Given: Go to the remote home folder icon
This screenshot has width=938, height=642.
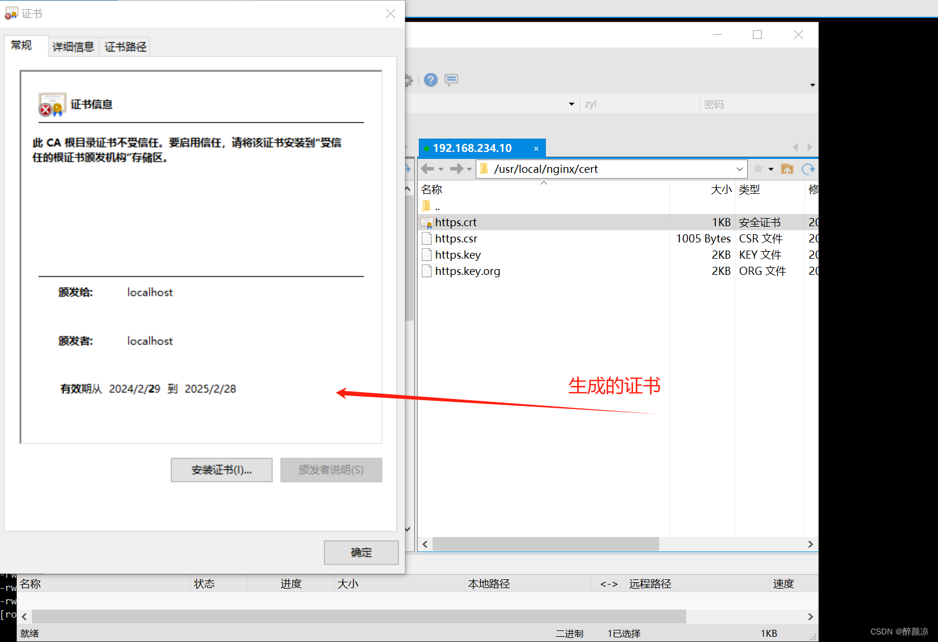Looking at the screenshot, I should coord(787,169).
